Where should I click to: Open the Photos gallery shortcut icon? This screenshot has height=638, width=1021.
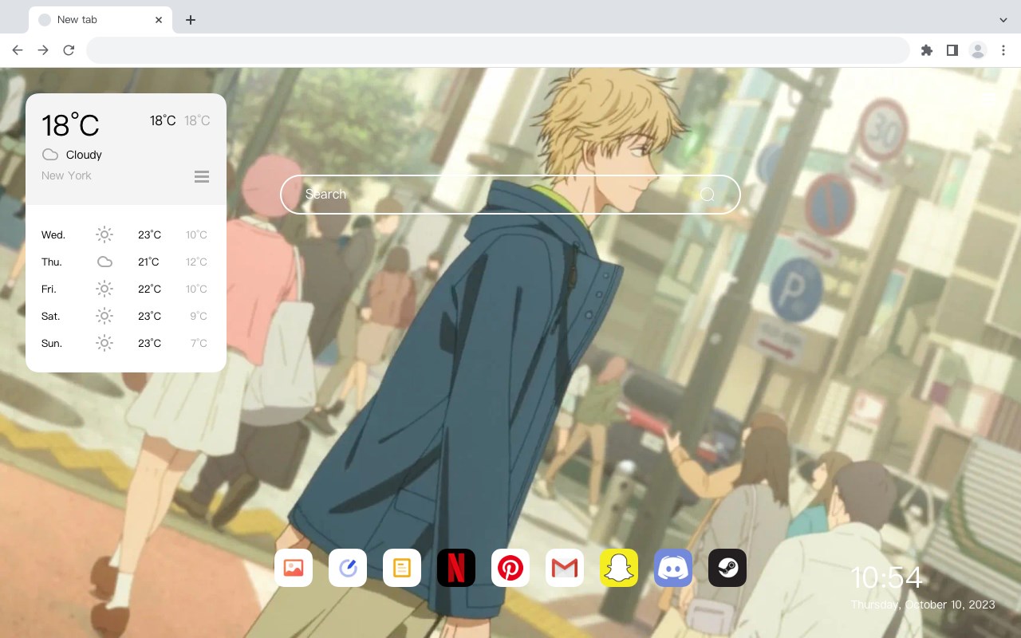(x=294, y=568)
